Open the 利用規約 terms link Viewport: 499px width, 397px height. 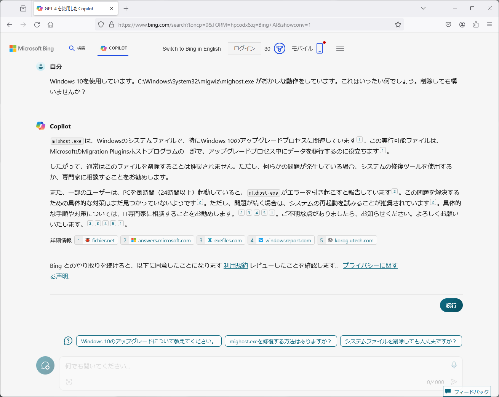(x=236, y=266)
